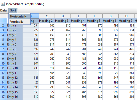Image resolution: width=137 pixels, height=100 pixels.
Task: Click the cell containing 960
Action: (x=127, y=35)
